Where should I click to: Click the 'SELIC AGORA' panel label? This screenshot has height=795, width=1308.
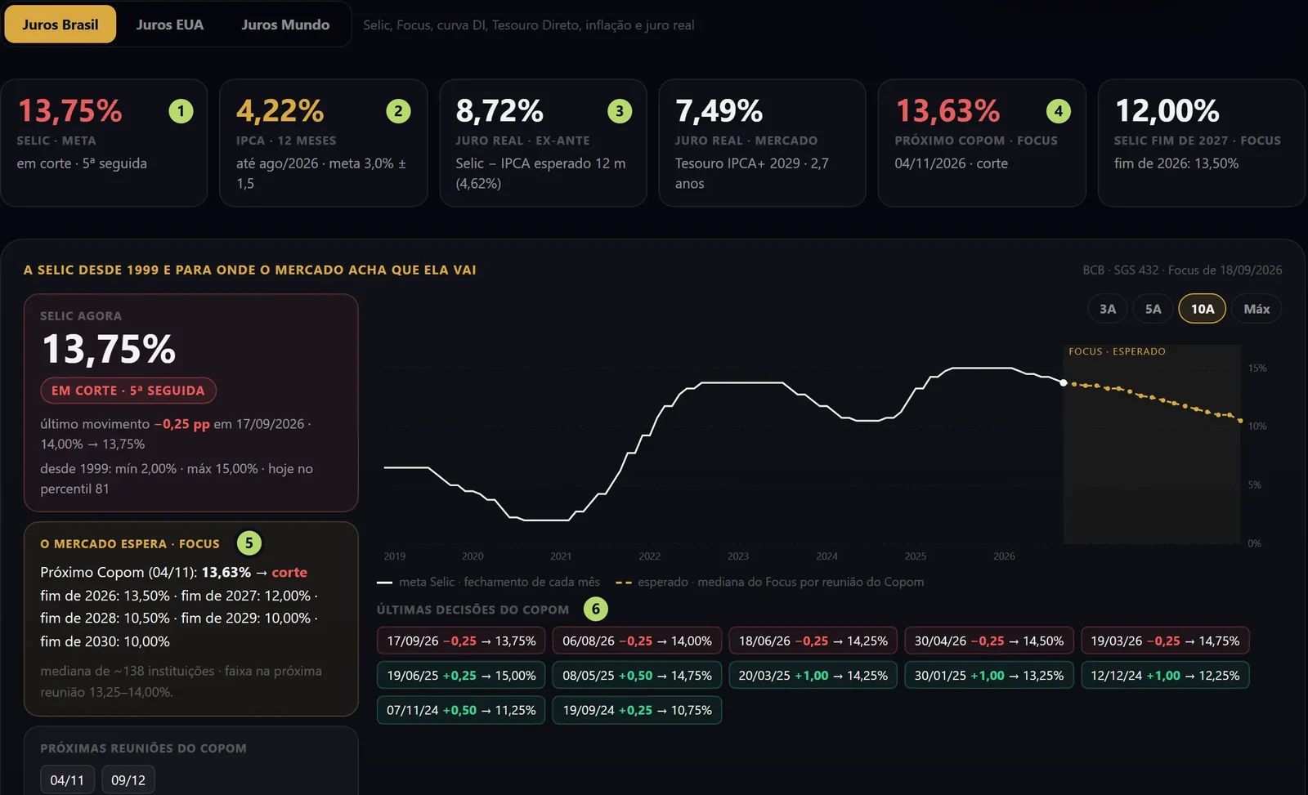pyautogui.click(x=81, y=316)
